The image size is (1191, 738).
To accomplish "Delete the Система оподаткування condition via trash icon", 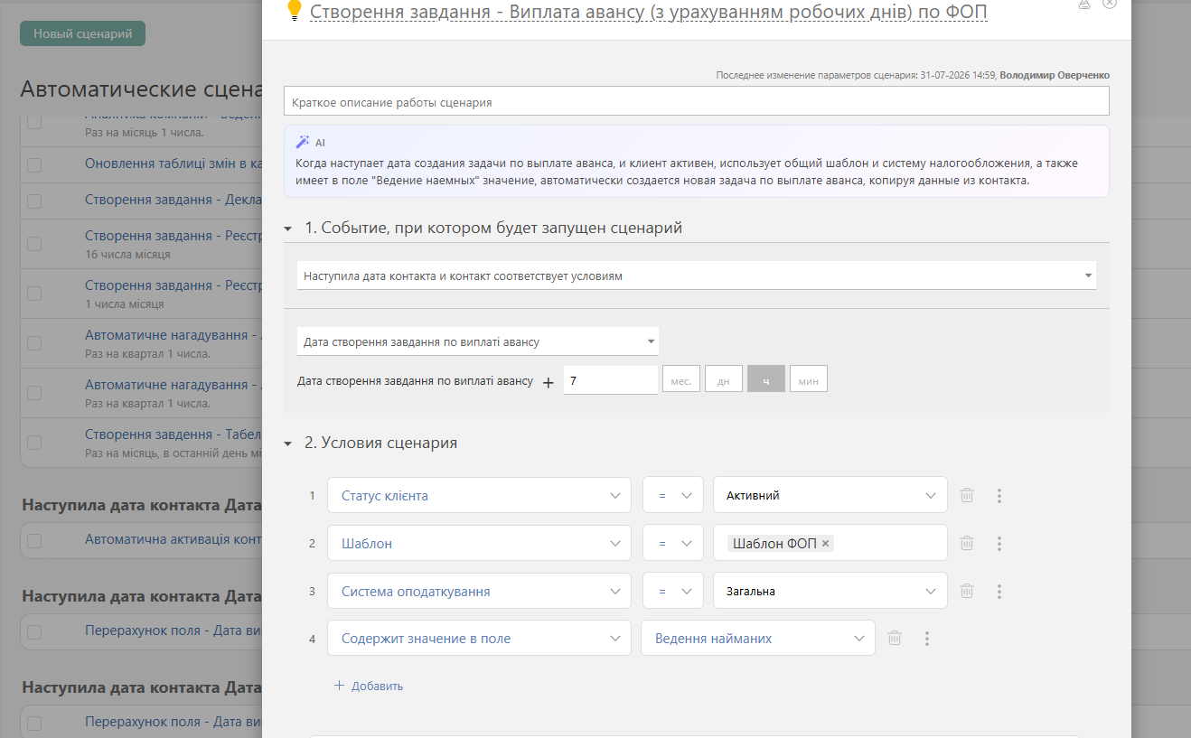I will click(967, 591).
